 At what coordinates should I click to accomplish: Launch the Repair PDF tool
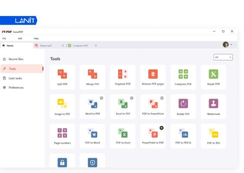pyautogui.click(x=213, y=77)
